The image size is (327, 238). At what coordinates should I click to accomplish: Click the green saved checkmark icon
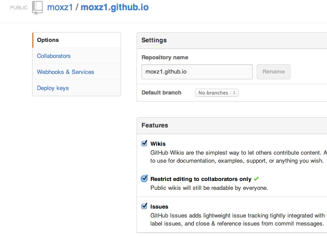pos(256,179)
